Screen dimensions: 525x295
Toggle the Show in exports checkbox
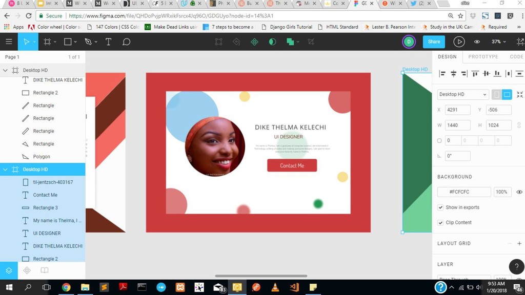(x=440, y=207)
